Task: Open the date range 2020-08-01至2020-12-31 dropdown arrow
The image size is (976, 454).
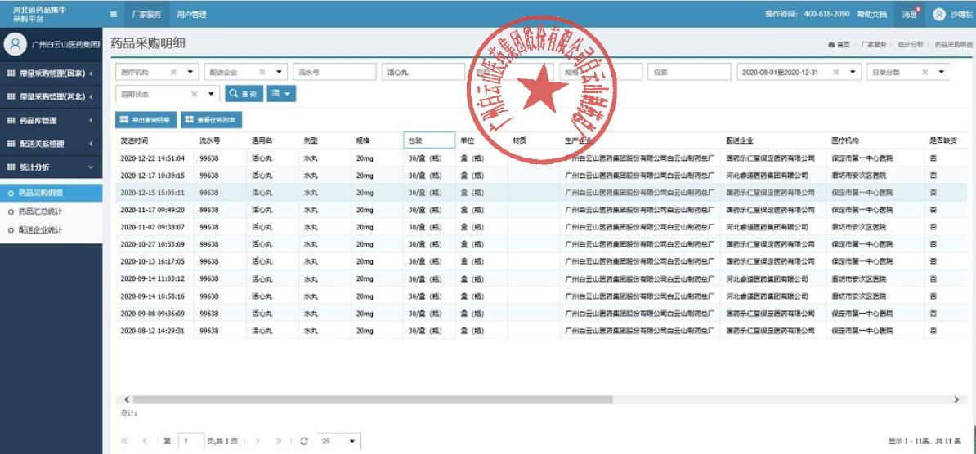Action: coord(853,72)
